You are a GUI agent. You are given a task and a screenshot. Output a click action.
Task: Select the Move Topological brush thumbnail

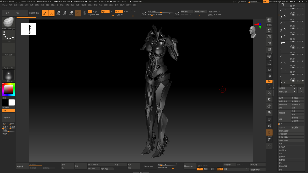[8, 22]
